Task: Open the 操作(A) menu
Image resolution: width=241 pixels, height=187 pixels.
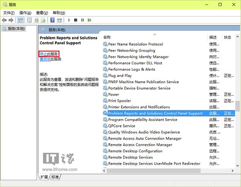Action: click(x=25, y=13)
